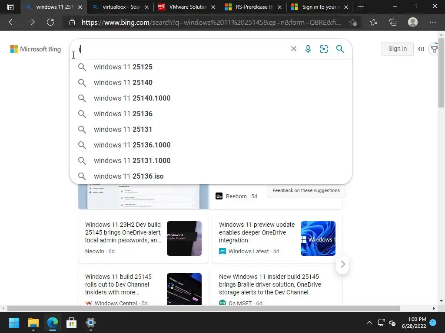This screenshot has height=333, width=445.
Task: Add this page to favorites star
Action: [353, 22]
